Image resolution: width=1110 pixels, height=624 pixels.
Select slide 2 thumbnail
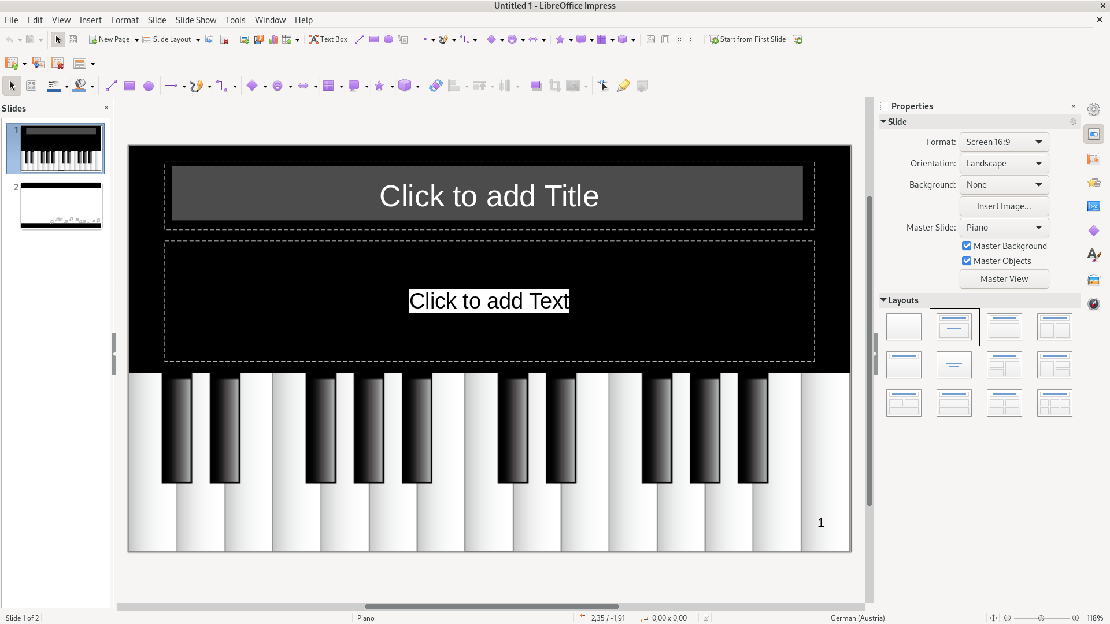click(x=61, y=206)
